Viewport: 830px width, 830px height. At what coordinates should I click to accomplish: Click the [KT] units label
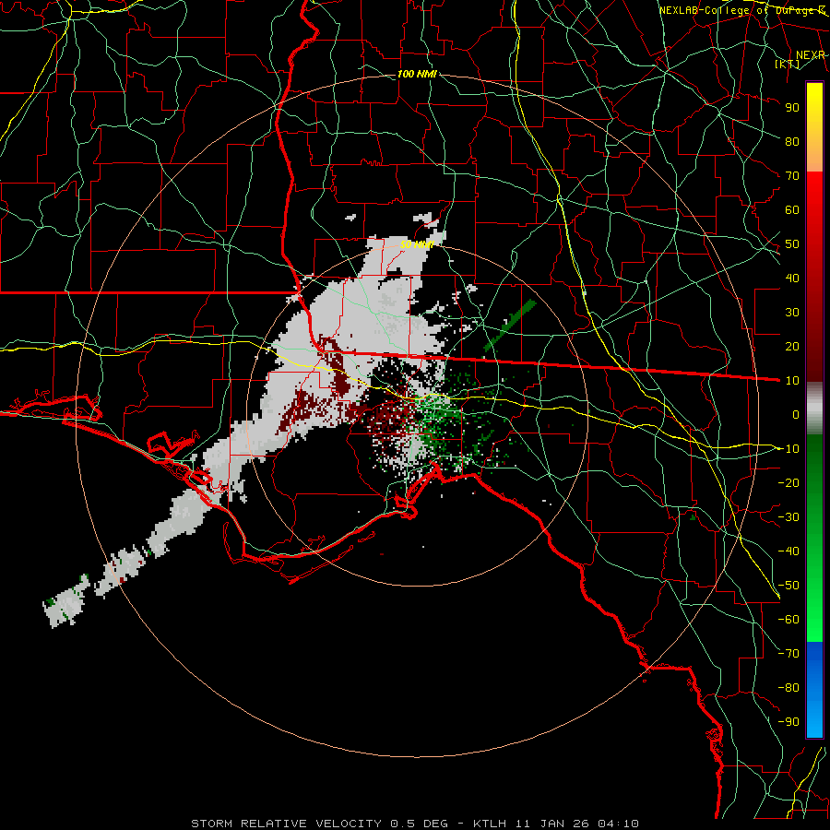pos(788,64)
